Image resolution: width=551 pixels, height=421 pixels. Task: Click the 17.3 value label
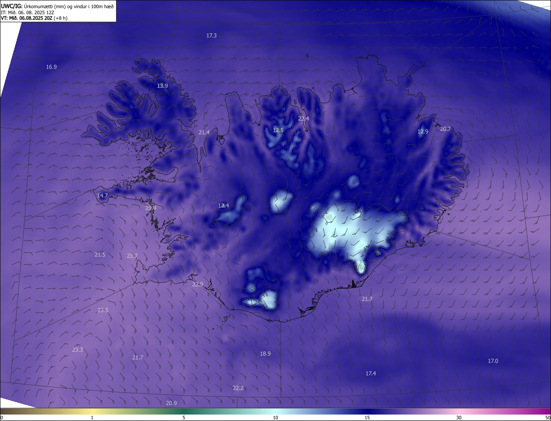pyautogui.click(x=211, y=36)
